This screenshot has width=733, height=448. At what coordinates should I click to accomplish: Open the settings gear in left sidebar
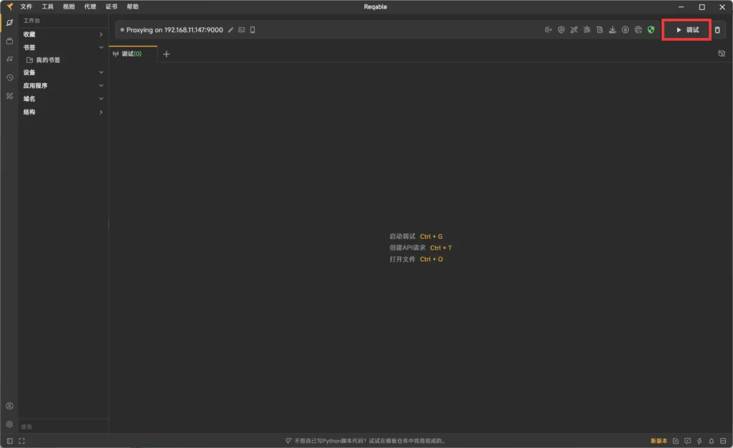click(9, 424)
